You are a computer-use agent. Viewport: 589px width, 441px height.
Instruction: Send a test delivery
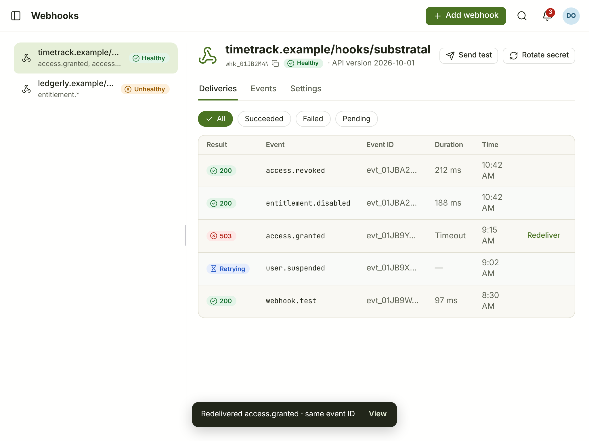pyautogui.click(x=468, y=55)
